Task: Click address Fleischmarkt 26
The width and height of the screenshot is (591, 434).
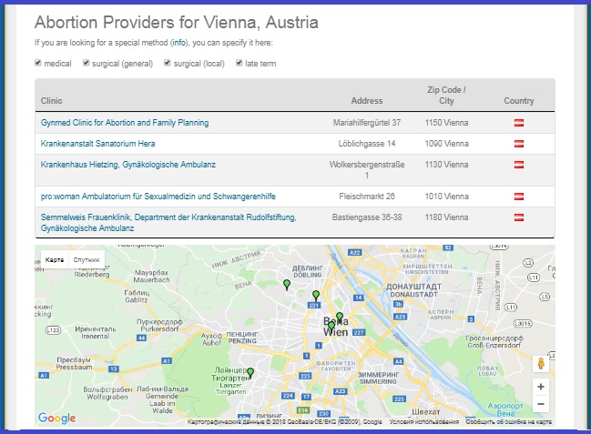Action: 367,197
